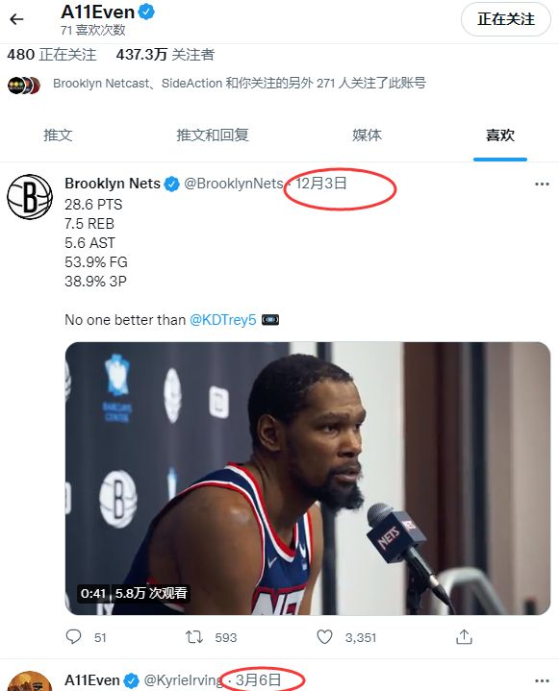Viewport: 559px width, 691px height.
Task: Open the 12月3日 tweet date link
Action: [x=321, y=184]
